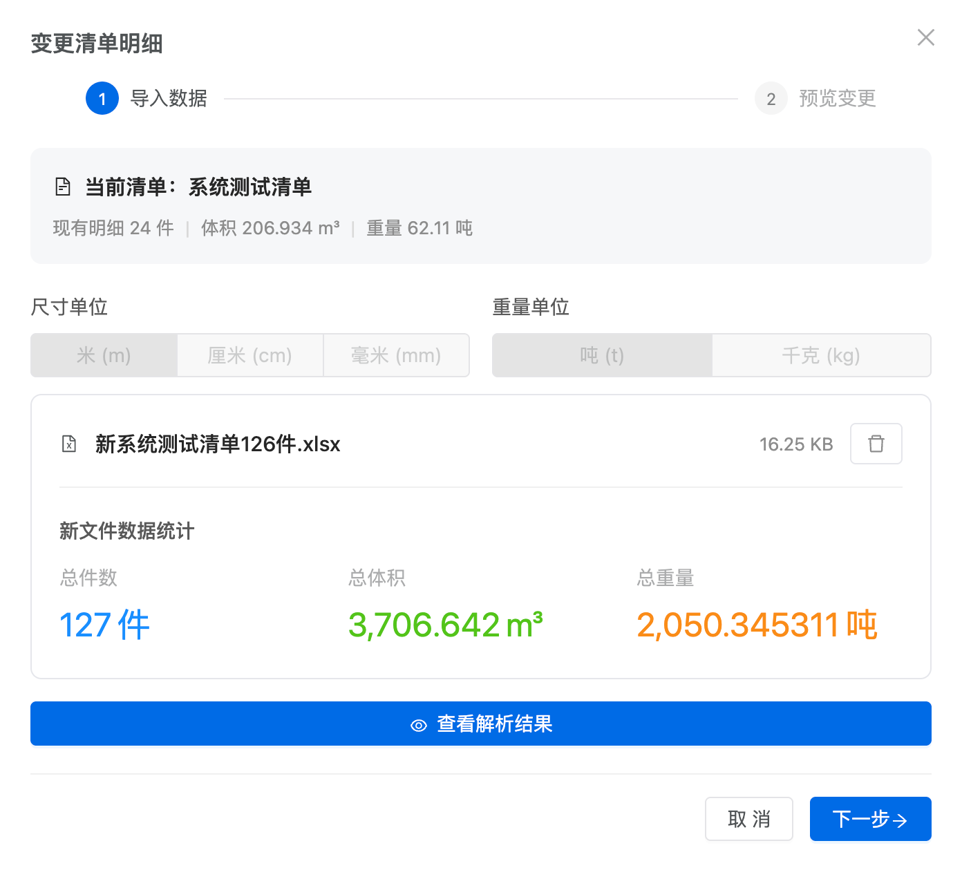
Task: Switch weight unit to 千克 (kg)
Action: click(x=821, y=355)
